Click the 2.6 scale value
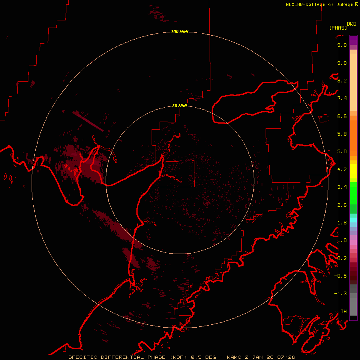This screenshot has height=360, width=360. point(342,205)
